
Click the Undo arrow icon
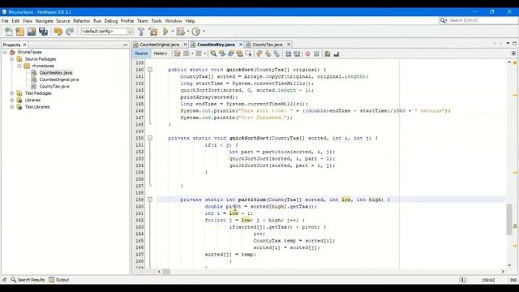pyautogui.click(x=58, y=32)
